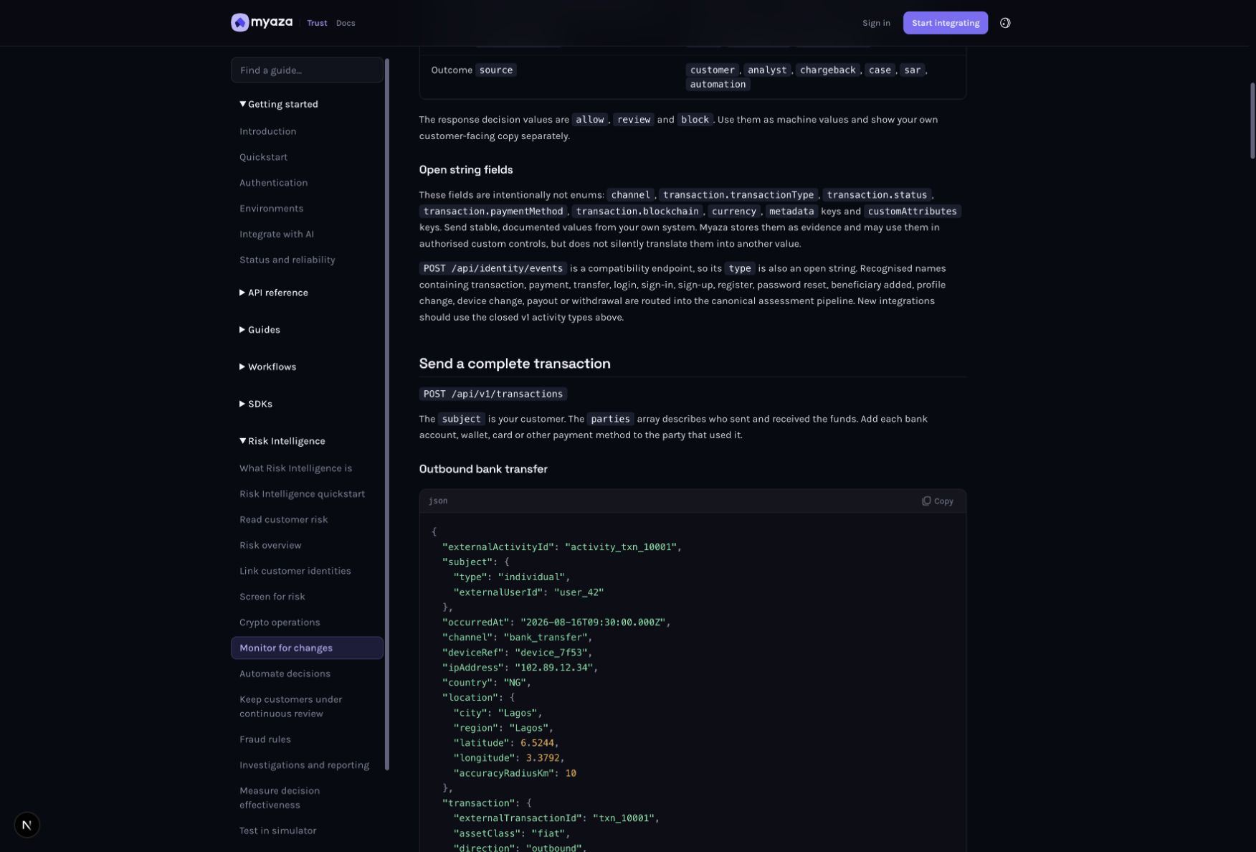Open Link customer identities page

coord(295,572)
